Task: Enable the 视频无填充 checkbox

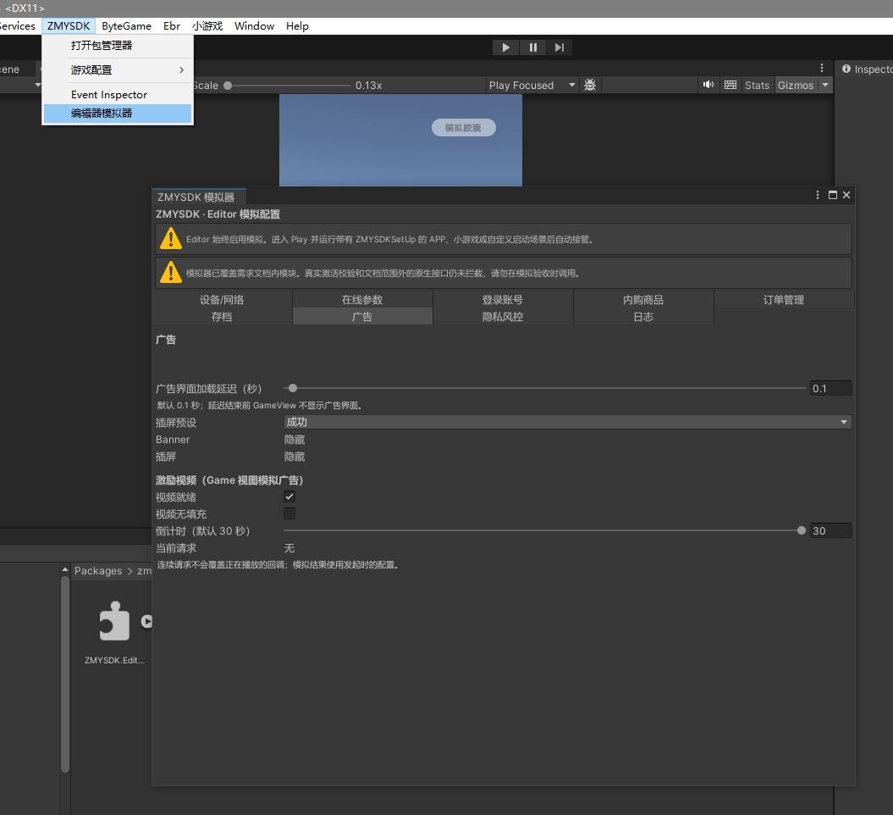Action: (289, 513)
